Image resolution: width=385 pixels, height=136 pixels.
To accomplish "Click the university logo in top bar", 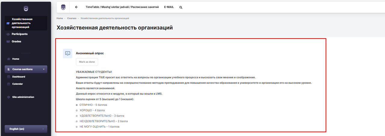I will point(63,7).
